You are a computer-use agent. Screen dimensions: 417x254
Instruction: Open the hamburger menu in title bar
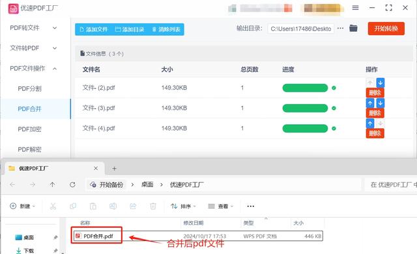[x=355, y=8]
